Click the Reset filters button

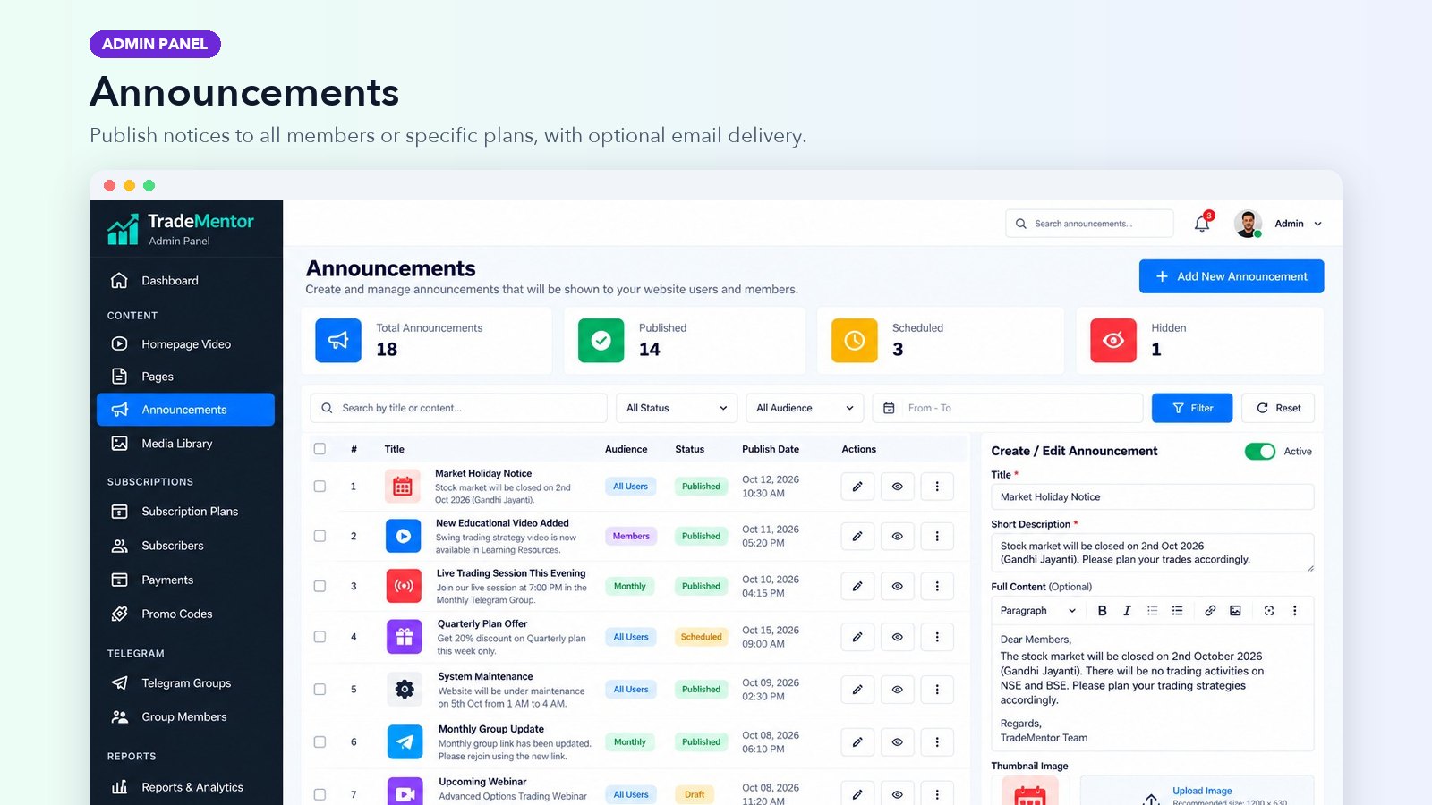[x=1278, y=408]
